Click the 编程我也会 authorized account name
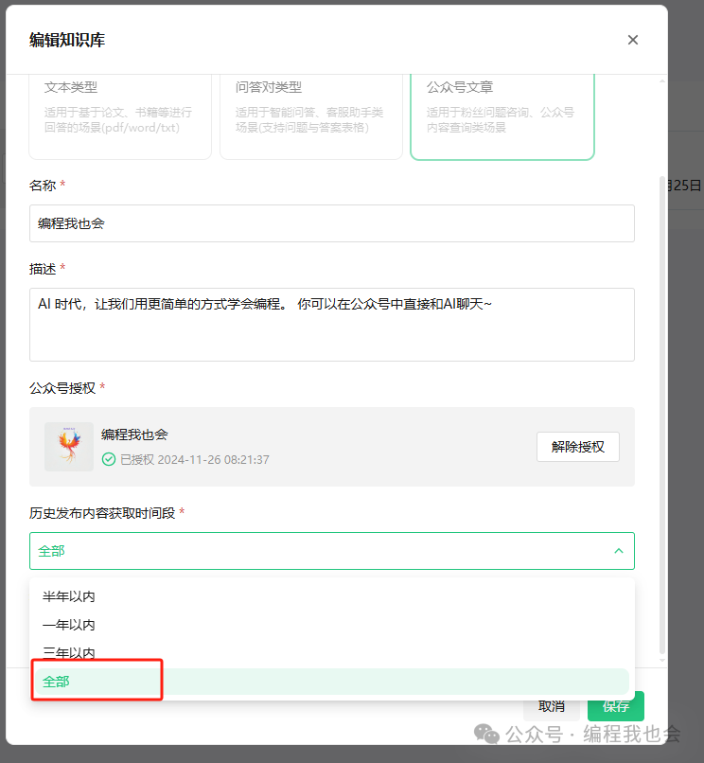Viewport: 704px width, 763px height. point(134,435)
